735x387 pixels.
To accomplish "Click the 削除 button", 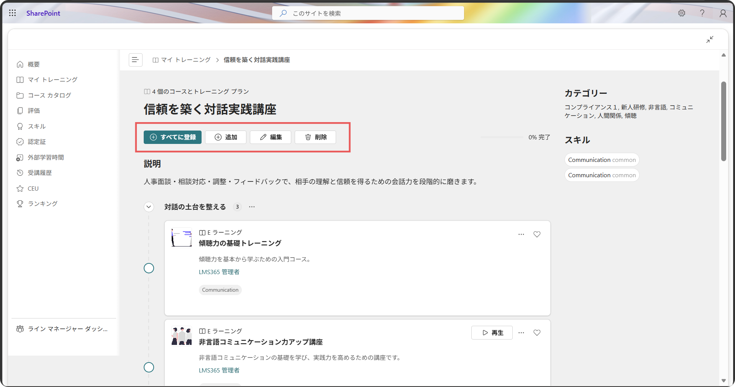I will [315, 137].
